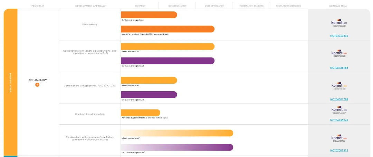The width and height of the screenshot is (373, 157).
Task: Select the Regulatory Submission column header
Action: (x=288, y=6)
